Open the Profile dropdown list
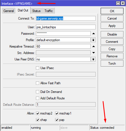Screen dimensions: 126x131 [x=93, y=40]
